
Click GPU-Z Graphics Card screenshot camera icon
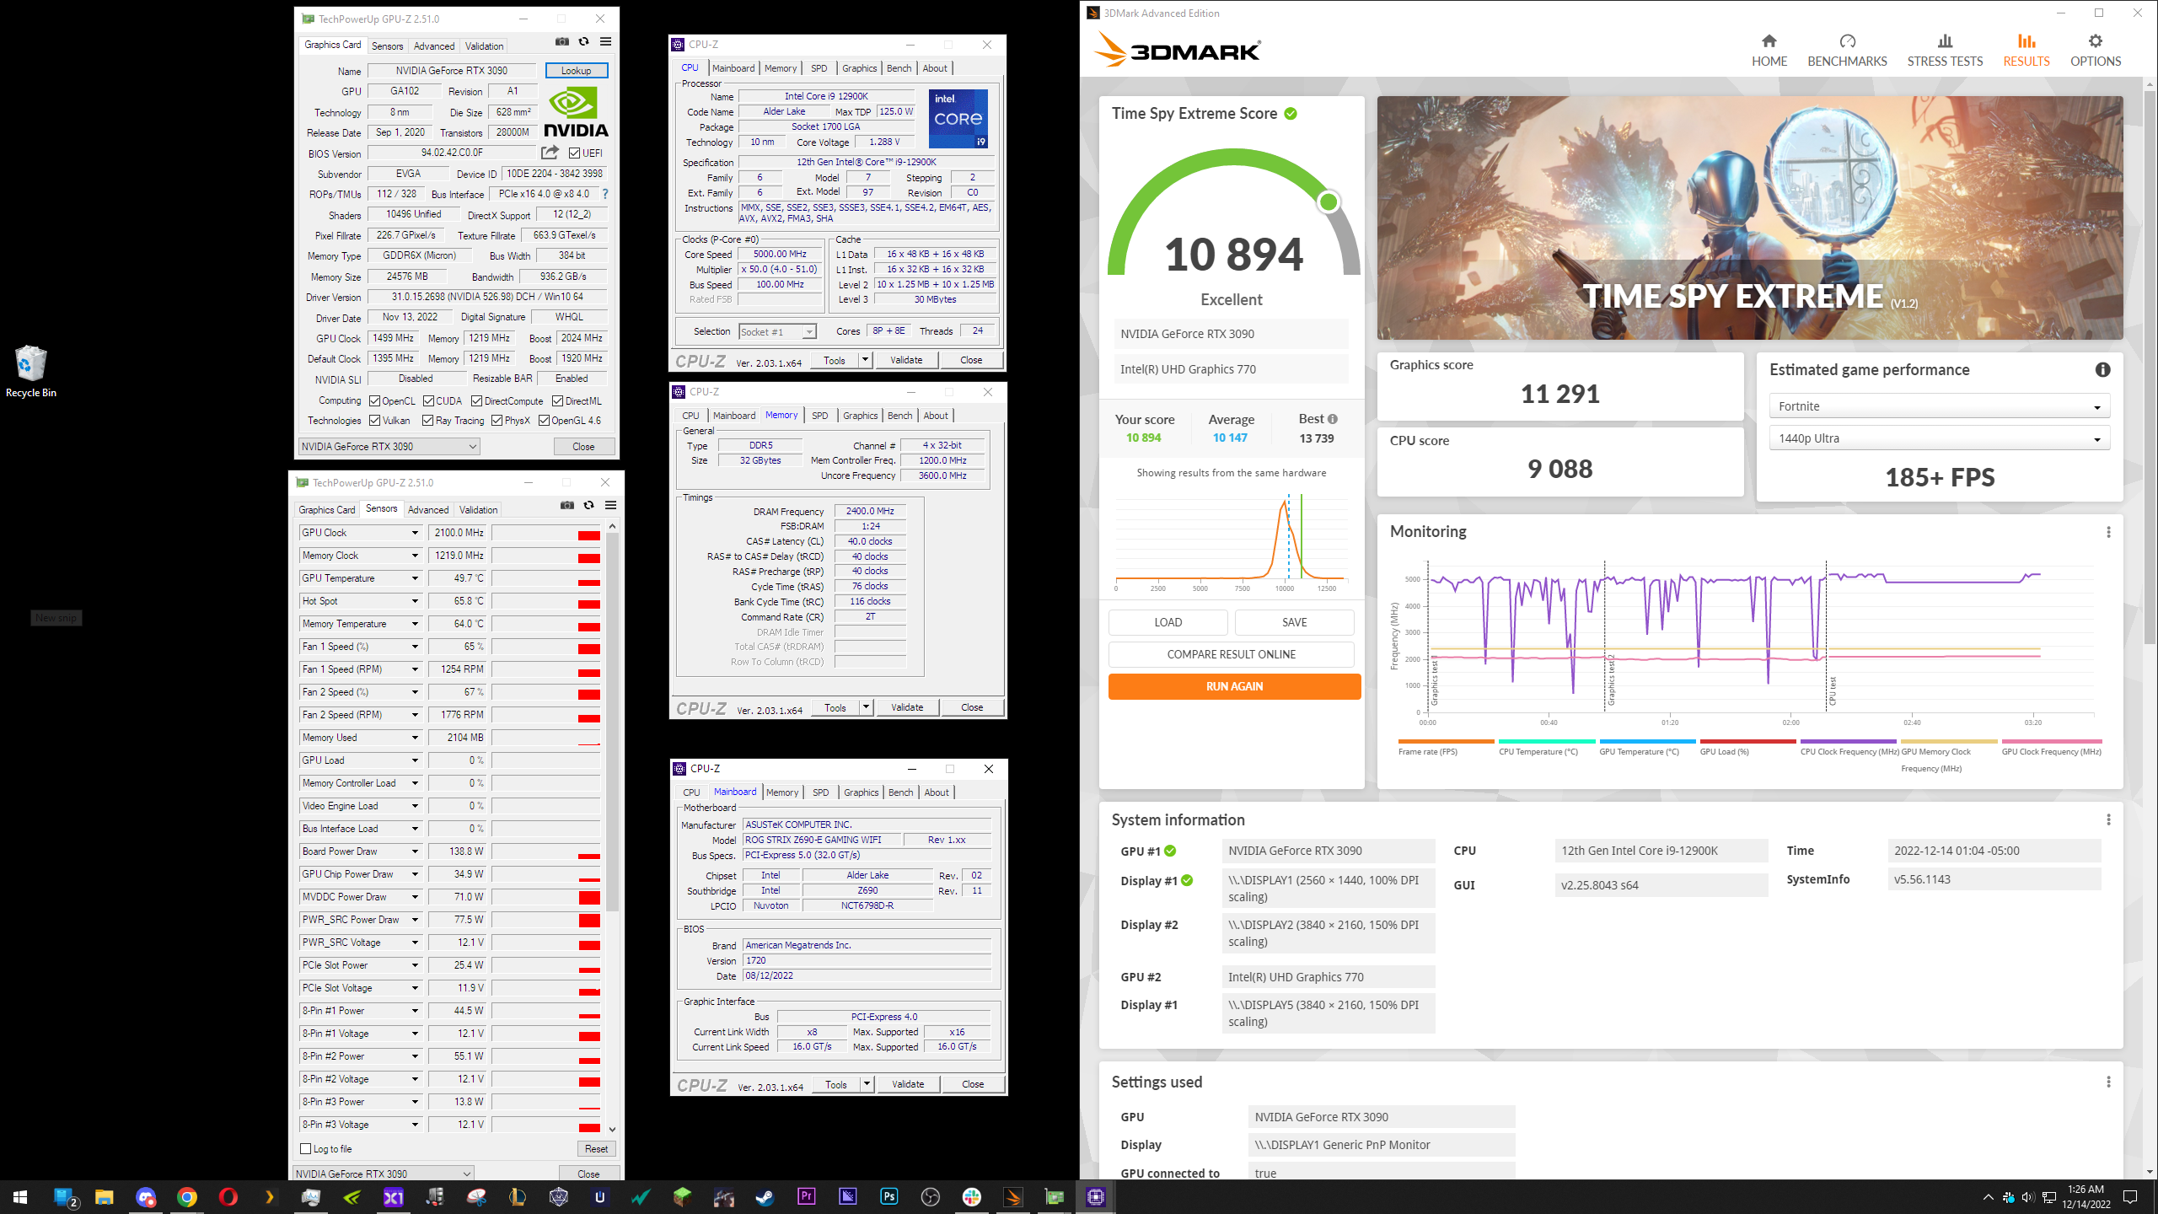coord(562,41)
